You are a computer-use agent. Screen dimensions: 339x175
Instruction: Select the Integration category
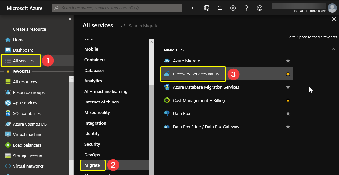pyautogui.click(x=95, y=123)
